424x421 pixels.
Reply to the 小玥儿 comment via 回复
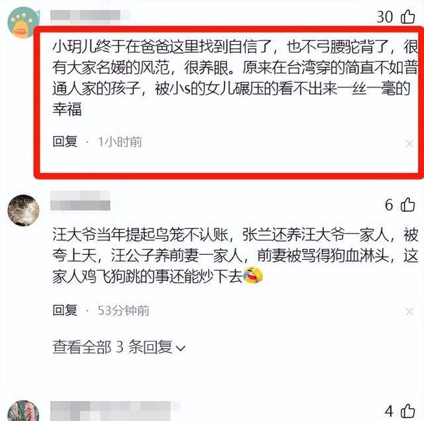point(65,142)
